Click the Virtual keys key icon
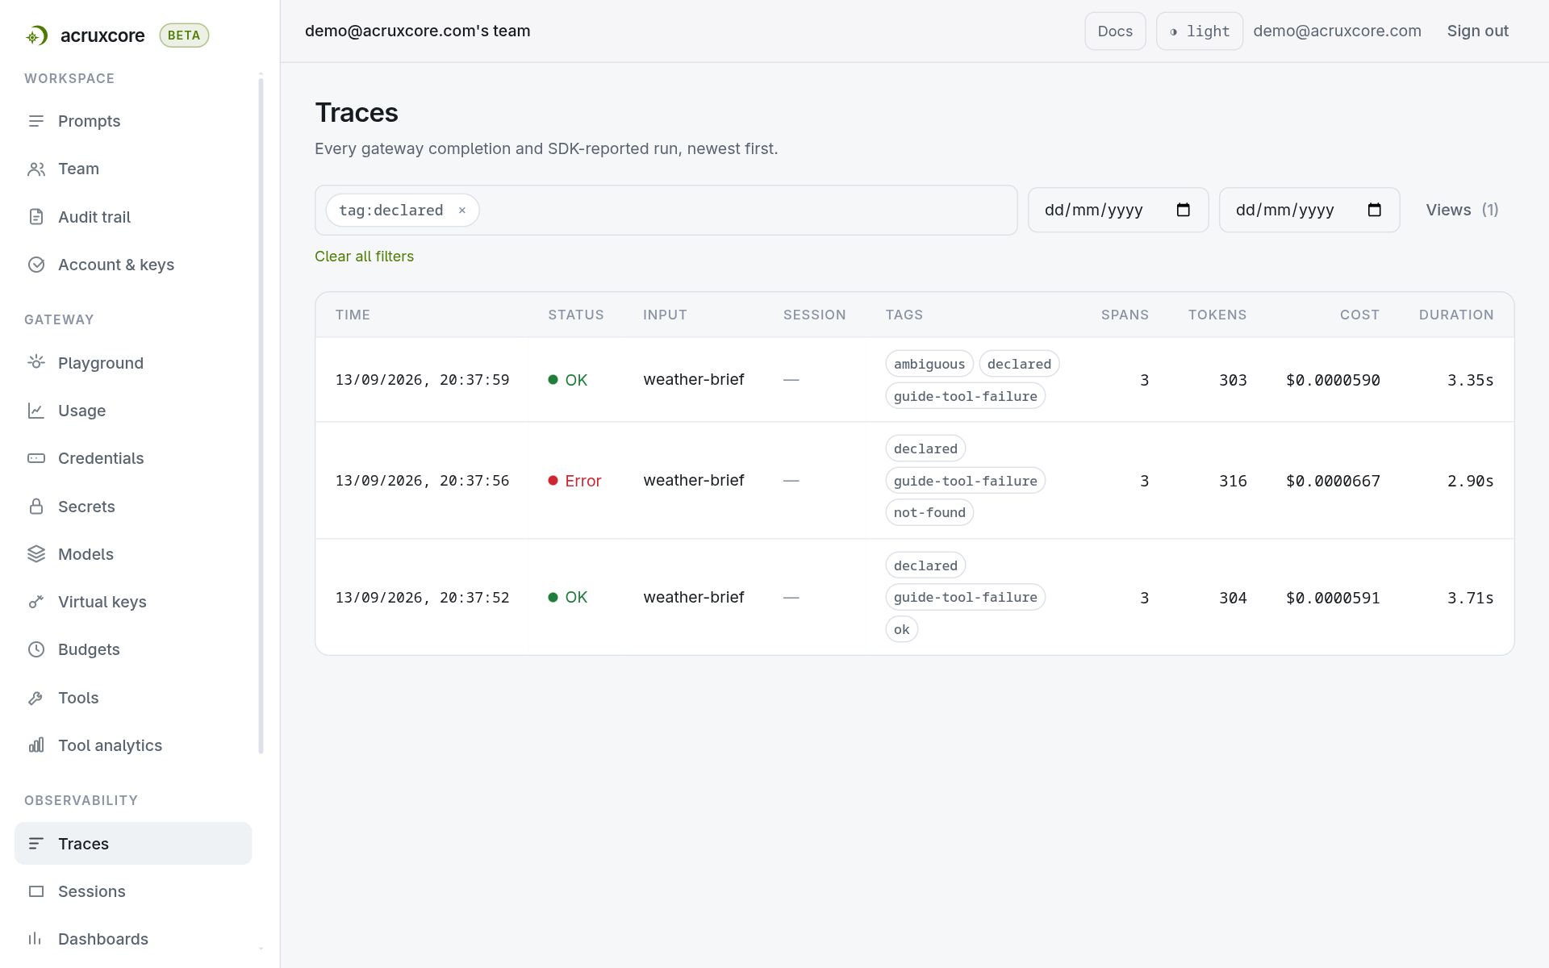 (x=36, y=602)
